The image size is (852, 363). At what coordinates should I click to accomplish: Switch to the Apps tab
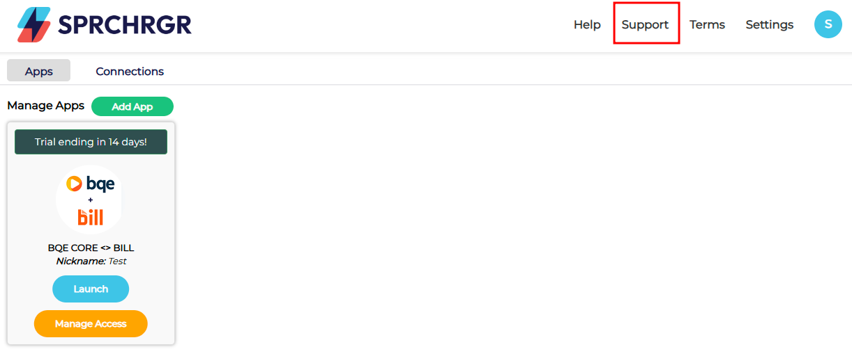pyautogui.click(x=39, y=71)
